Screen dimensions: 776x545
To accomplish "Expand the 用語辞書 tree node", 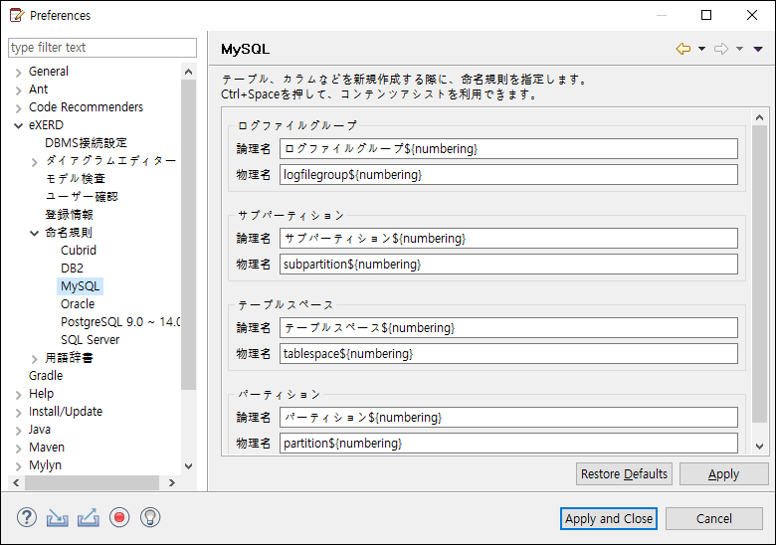I will click(34, 359).
